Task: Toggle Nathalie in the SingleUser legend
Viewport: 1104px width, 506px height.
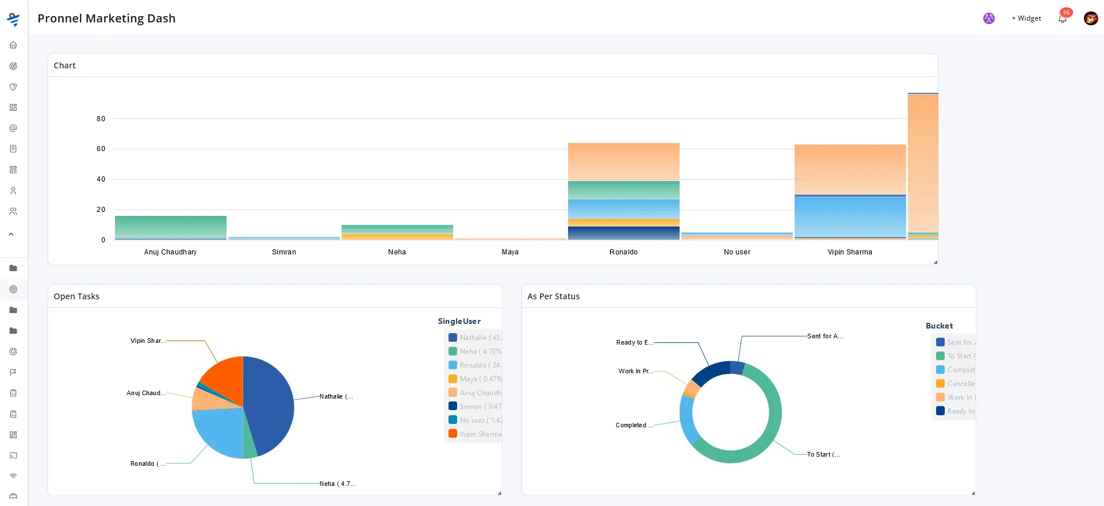Action: click(475, 338)
